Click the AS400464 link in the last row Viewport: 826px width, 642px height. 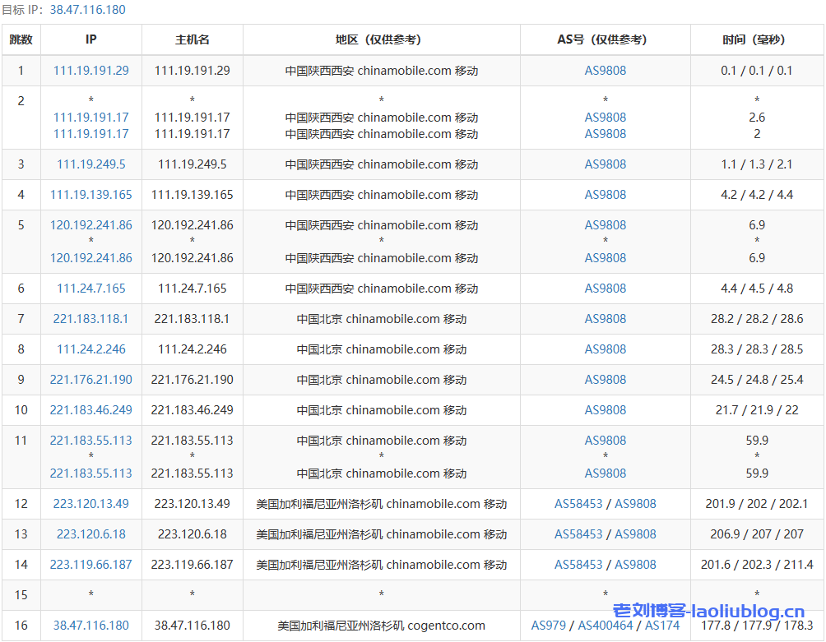click(x=606, y=626)
